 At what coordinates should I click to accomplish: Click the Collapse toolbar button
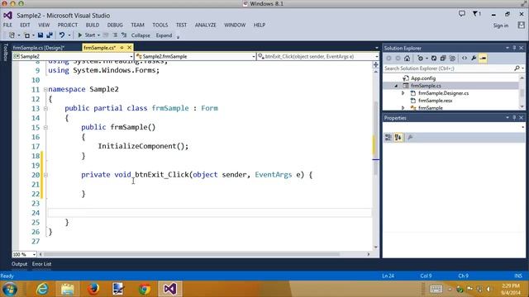141,35
